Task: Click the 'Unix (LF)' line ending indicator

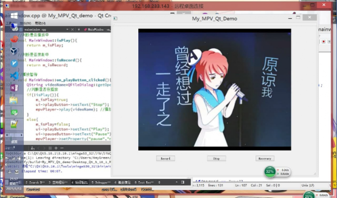Action: coord(308,185)
